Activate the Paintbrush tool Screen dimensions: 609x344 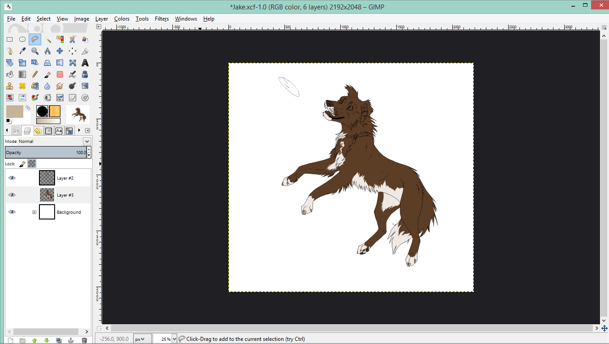click(x=47, y=74)
